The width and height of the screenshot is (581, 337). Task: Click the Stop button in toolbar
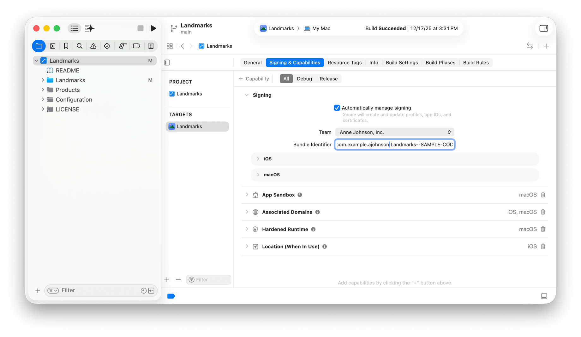click(141, 28)
